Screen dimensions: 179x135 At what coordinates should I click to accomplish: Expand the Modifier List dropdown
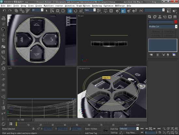pyautogui.click(x=176, y=26)
